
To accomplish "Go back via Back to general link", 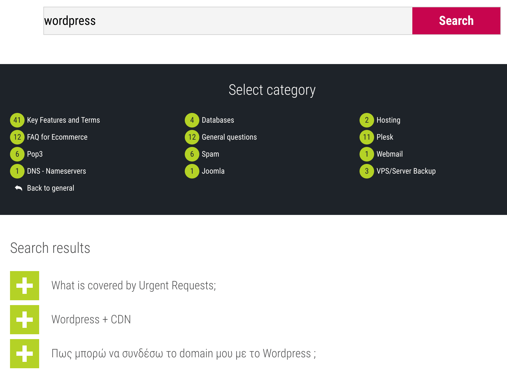I will 51,188.
